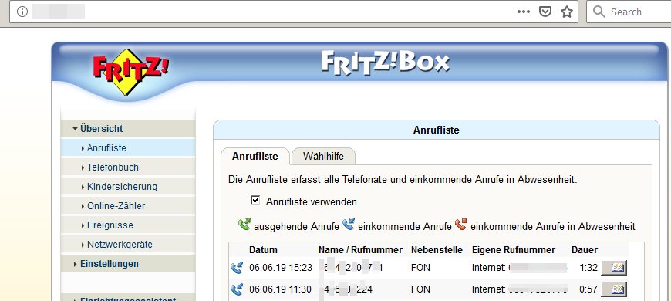Save page to Pocket icon
Image resolution: width=671 pixels, height=301 pixels.
(x=545, y=12)
